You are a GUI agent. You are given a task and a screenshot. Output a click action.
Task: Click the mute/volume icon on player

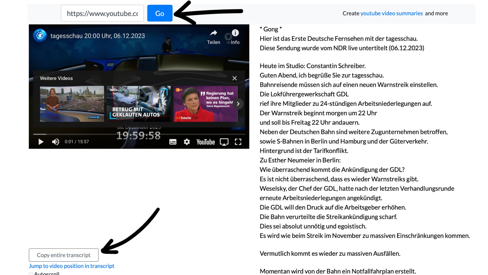click(x=55, y=141)
